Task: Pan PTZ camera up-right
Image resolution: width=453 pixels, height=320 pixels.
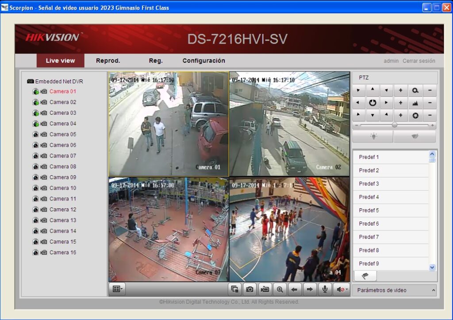Action: pos(387,90)
